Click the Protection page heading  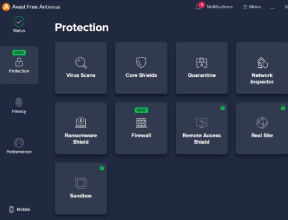click(x=82, y=28)
